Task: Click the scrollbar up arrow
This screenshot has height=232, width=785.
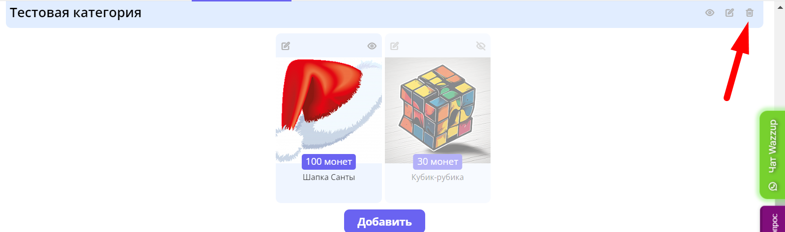Action: pos(780,7)
